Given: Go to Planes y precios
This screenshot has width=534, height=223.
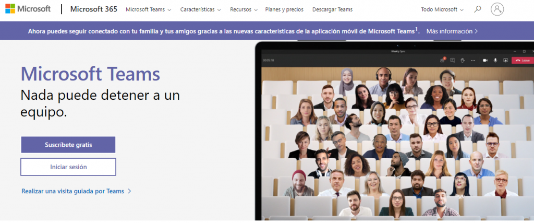Looking at the screenshot, I should (x=284, y=9).
